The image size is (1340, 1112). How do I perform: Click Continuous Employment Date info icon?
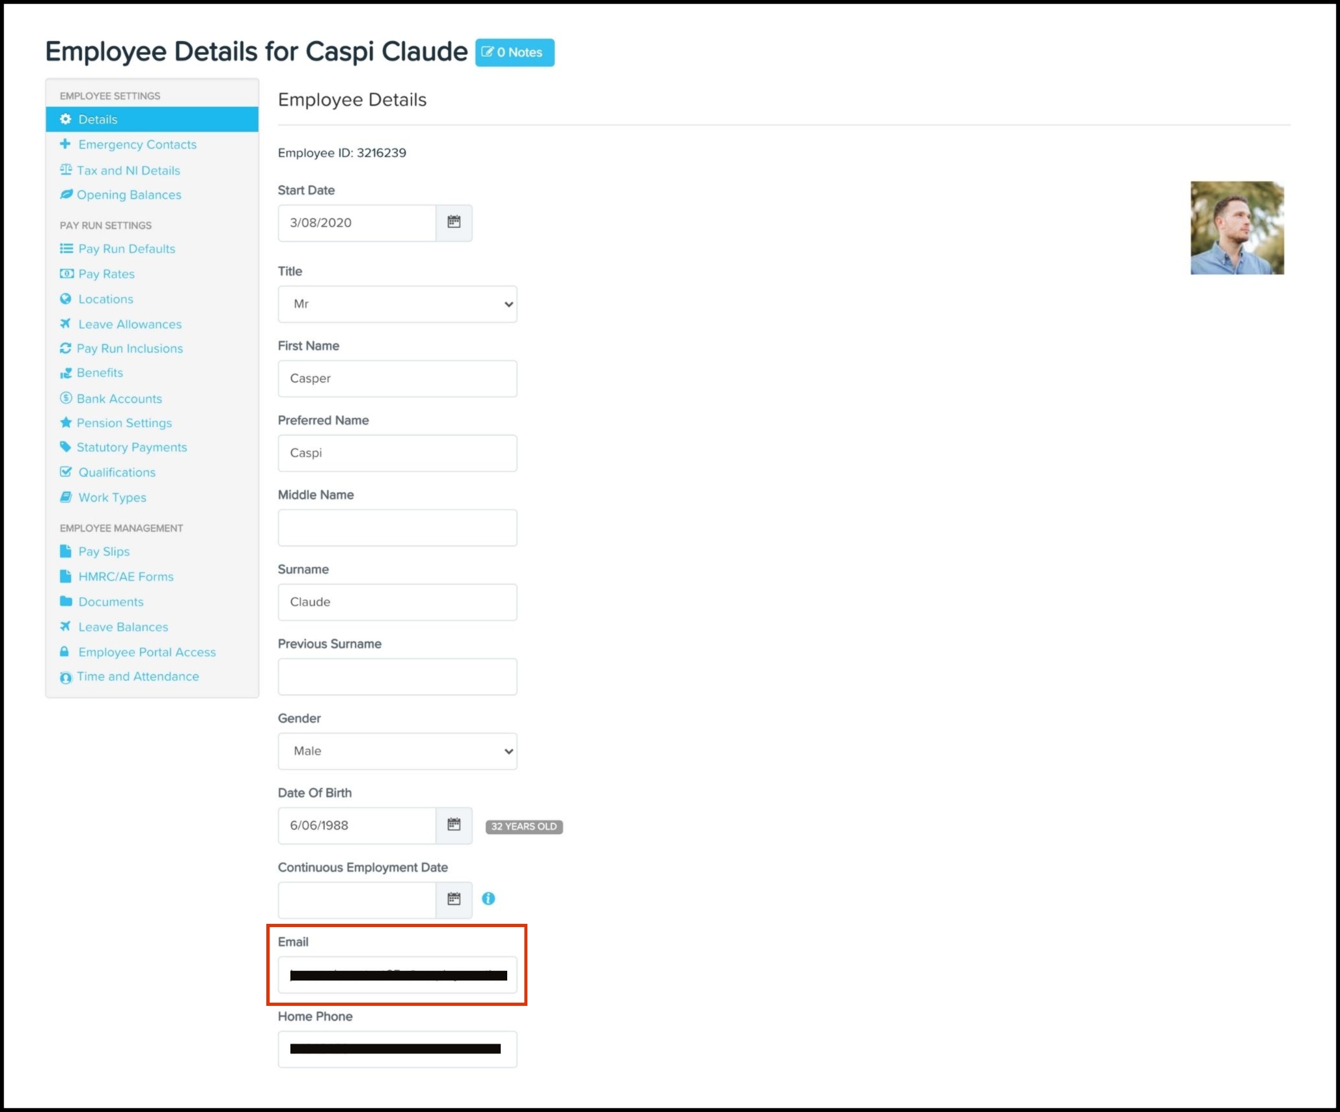(488, 898)
